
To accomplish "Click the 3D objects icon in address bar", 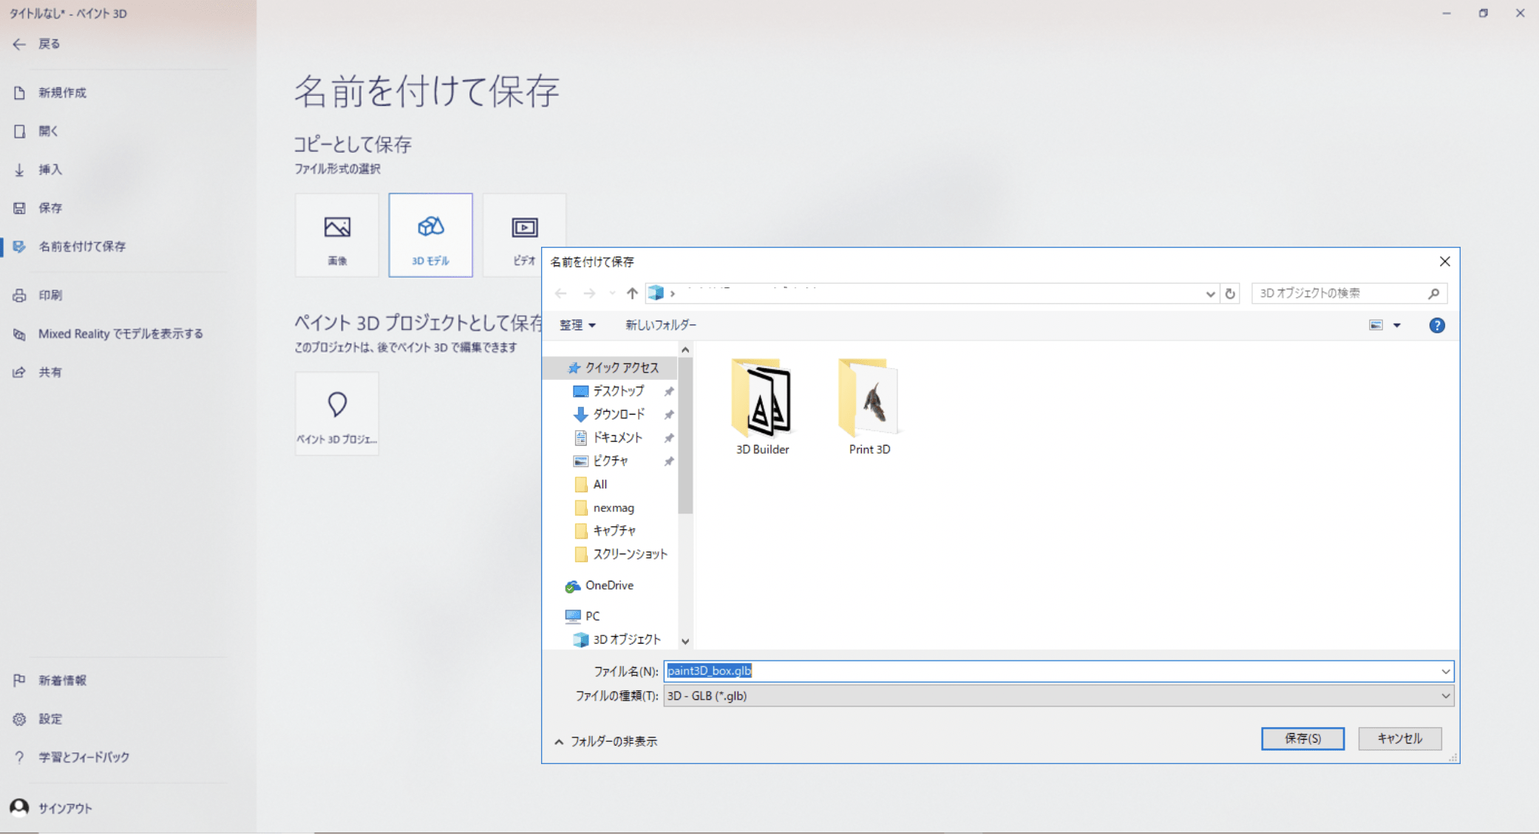I will pos(656,293).
